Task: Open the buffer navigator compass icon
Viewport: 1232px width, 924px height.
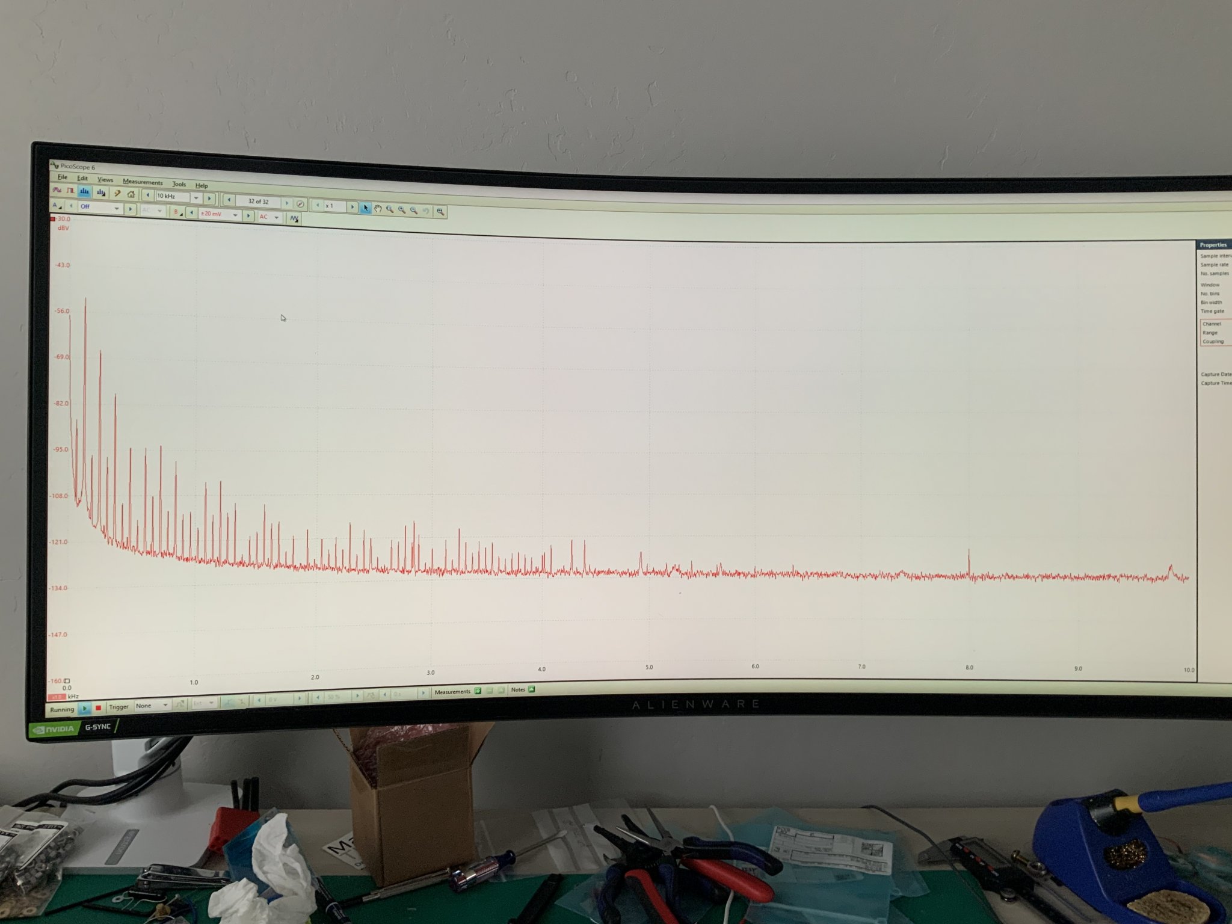Action: 300,204
